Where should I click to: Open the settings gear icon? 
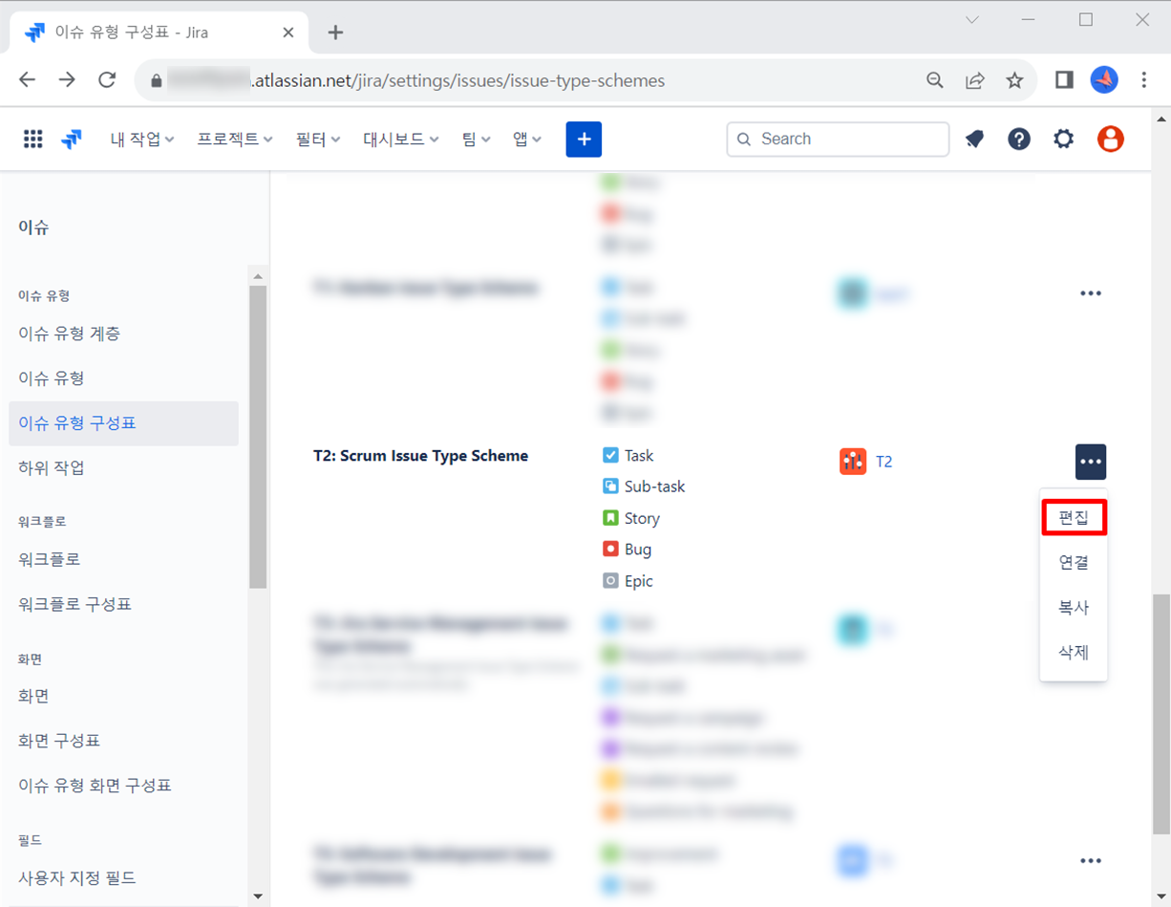1063,140
